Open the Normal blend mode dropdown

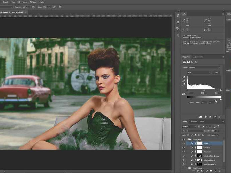coord(192,131)
